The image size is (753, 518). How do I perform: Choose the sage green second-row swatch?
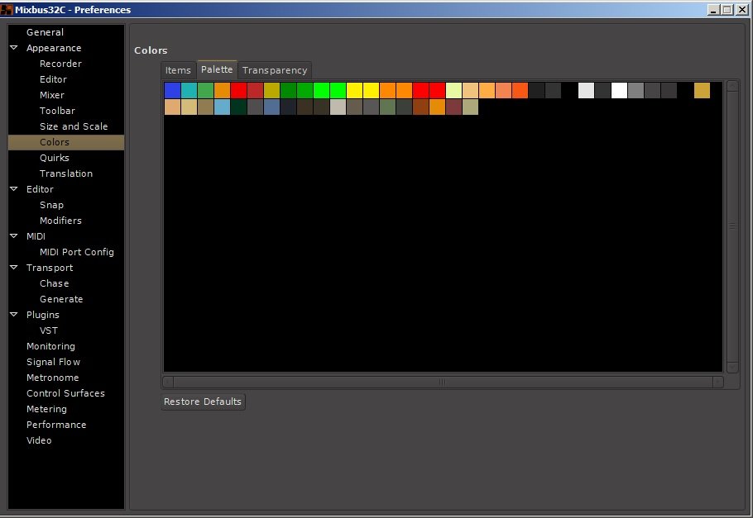coord(387,107)
